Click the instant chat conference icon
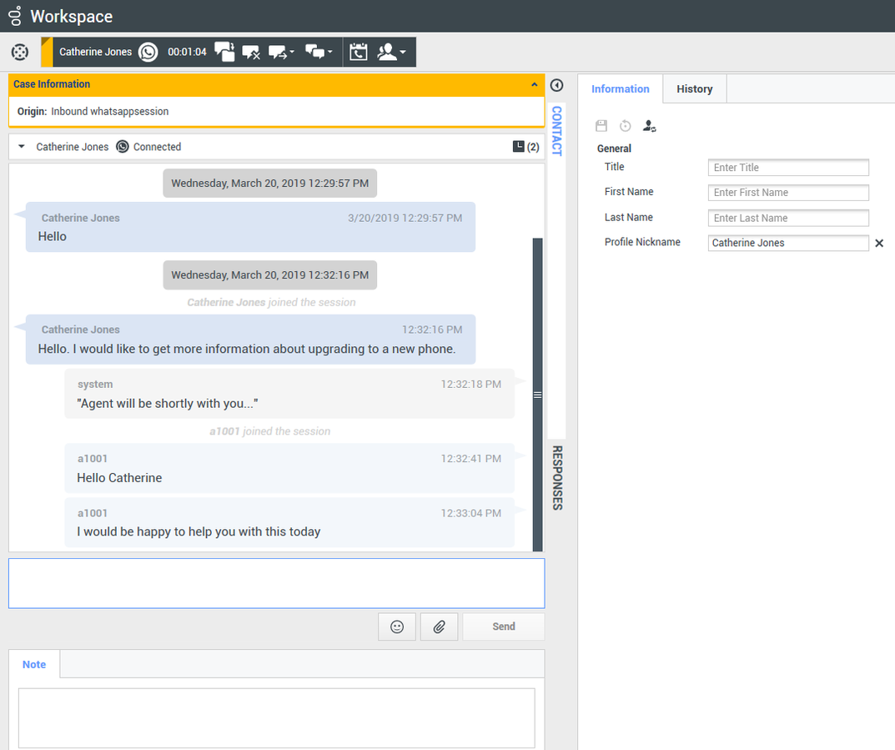 click(x=315, y=52)
